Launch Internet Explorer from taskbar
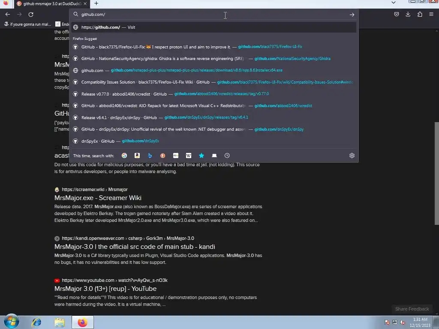The width and height of the screenshot is (439, 329). pyautogui.click(x=36, y=322)
